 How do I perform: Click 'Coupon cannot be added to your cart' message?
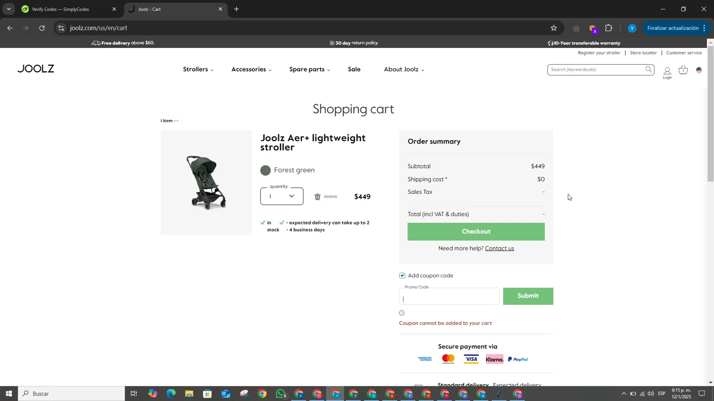[x=445, y=324]
